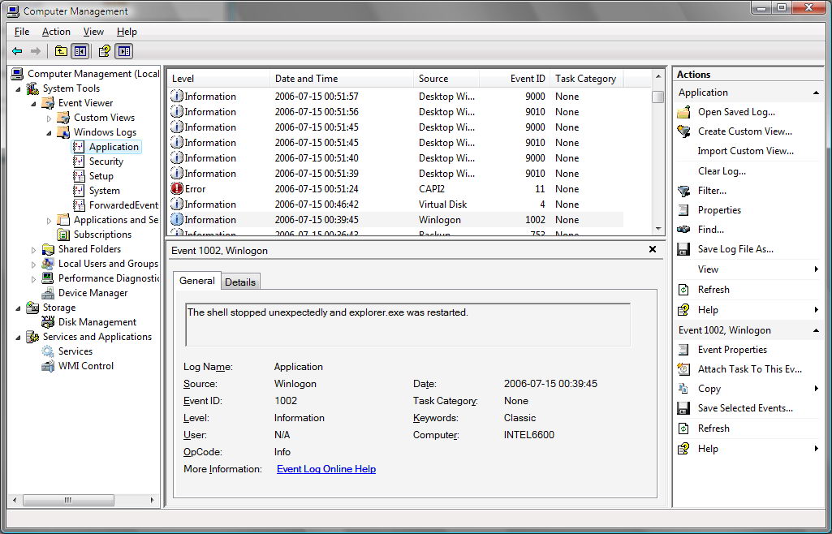This screenshot has height=534, width=832.
Task: Open the Event Log Online Help link
Action: point(326,469)
